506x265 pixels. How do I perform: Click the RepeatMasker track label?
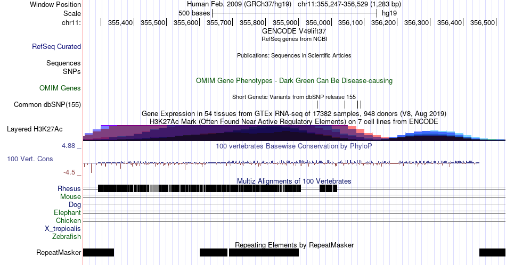coord(59,252)
